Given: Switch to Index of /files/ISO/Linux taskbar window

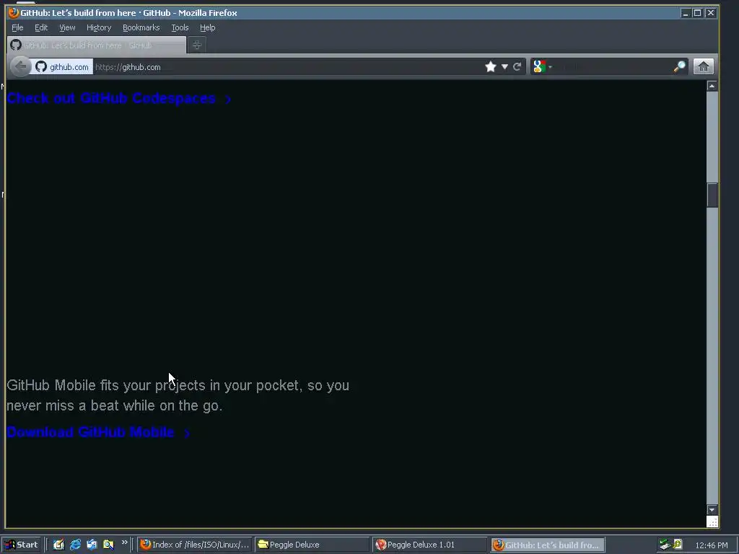Looking at the screenshot, I should pyautogui.click(x=195, y=545).
